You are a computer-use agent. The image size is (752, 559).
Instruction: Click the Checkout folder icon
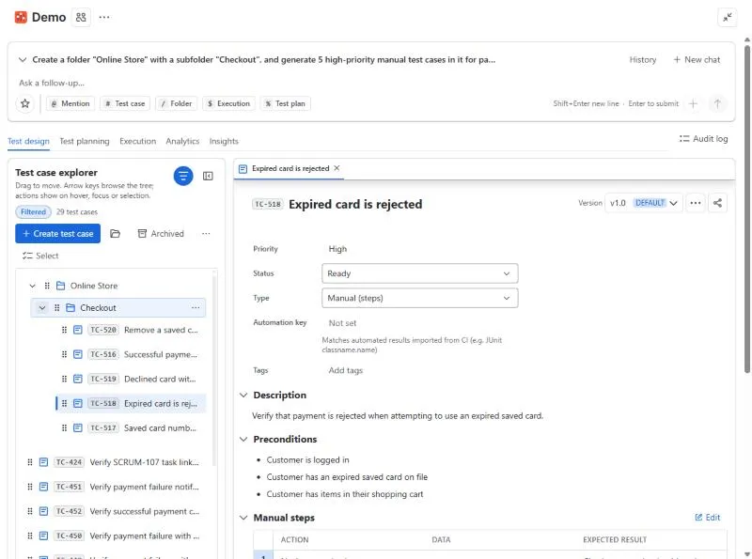click(x=70, y=308)
